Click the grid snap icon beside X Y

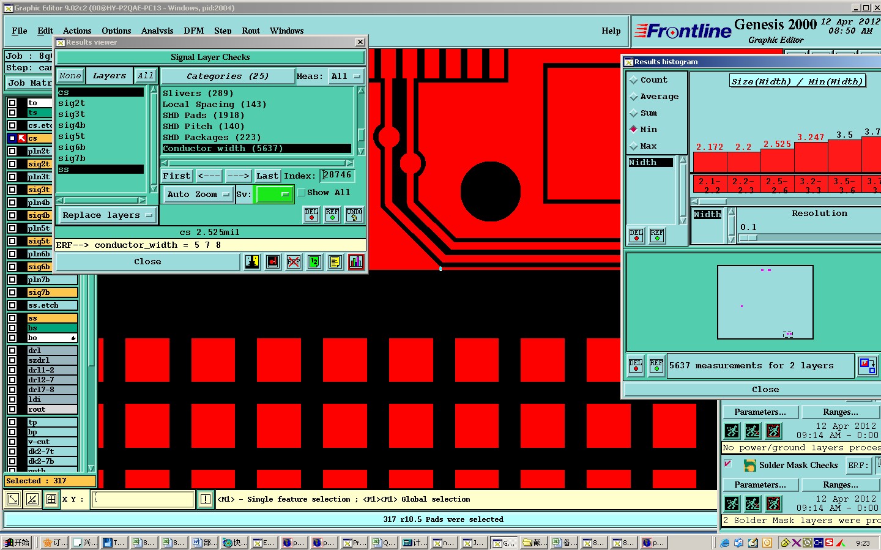(51, 500)
